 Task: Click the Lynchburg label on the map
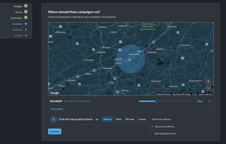point(185,45)
